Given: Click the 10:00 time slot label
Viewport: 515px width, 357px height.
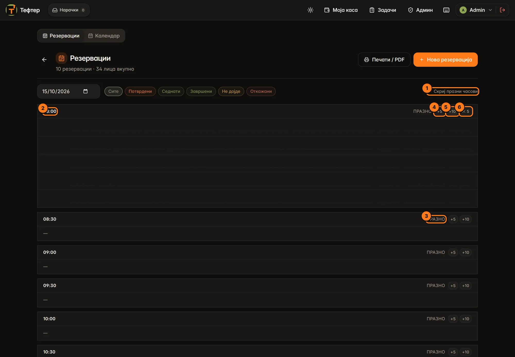Looking at the screenshot, I should 49,319.
